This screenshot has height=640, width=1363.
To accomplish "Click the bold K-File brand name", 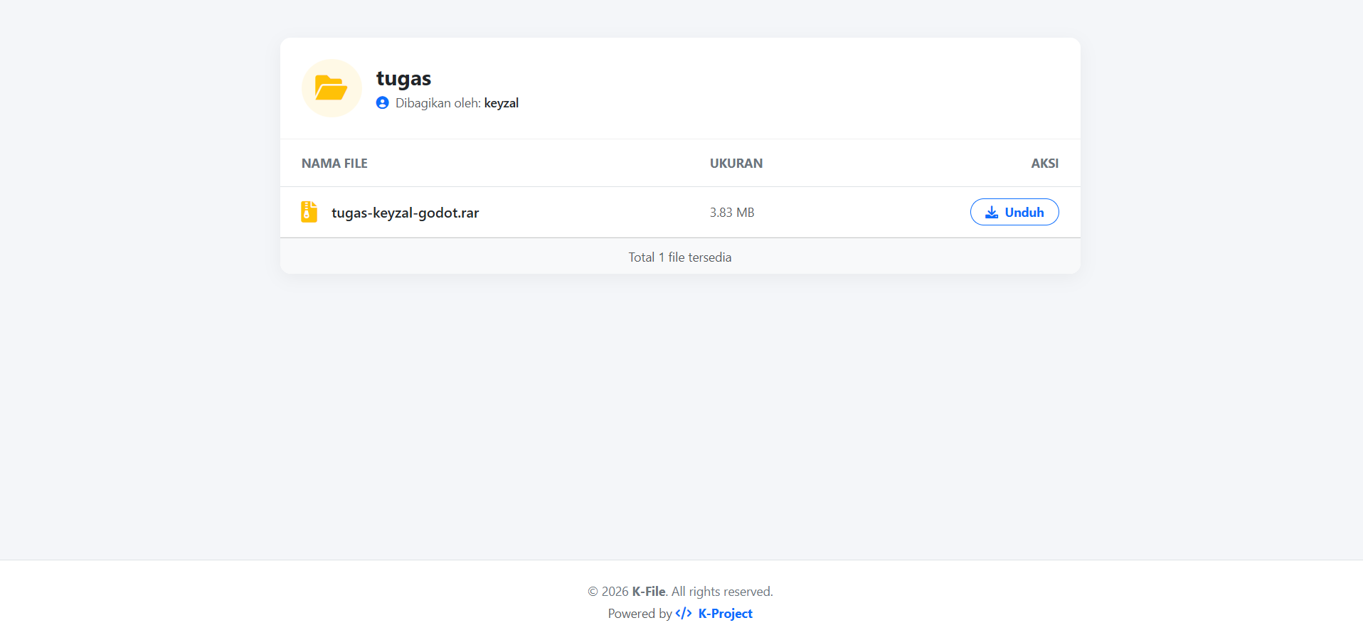I will pos(648,592).
